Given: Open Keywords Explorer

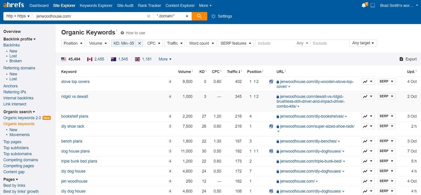Looking at the screenshot, I should point(96,5).
